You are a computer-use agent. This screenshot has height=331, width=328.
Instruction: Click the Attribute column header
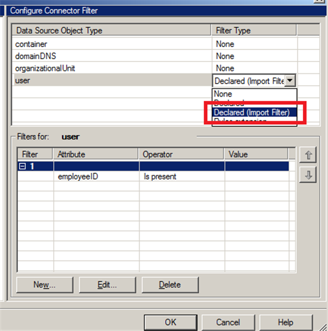click(95, 154)
